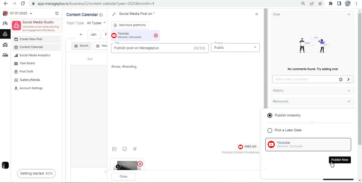Image resolution: width=362 pixels, height=183 pixels.
Task: Bookmark this page with star icon
Action: click(320, 3)
